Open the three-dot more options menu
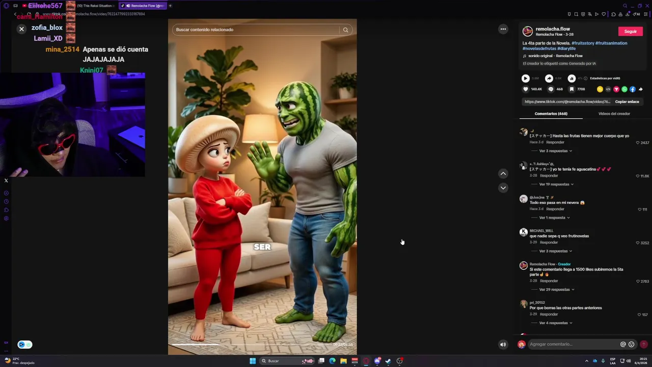 pyautogui.click(x=503, y=29)
